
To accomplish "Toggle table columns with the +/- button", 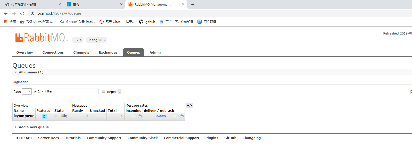I will coord(189,105).
